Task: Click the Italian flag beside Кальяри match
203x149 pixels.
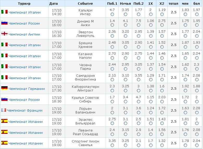Action: pyautogui.click(x=4, y=12)
